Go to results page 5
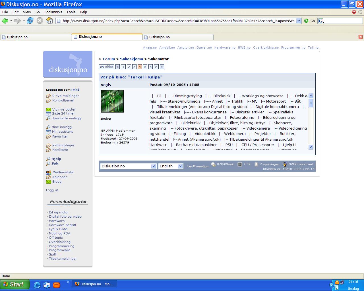Screen dimensions: 364x291 (145, 67)
